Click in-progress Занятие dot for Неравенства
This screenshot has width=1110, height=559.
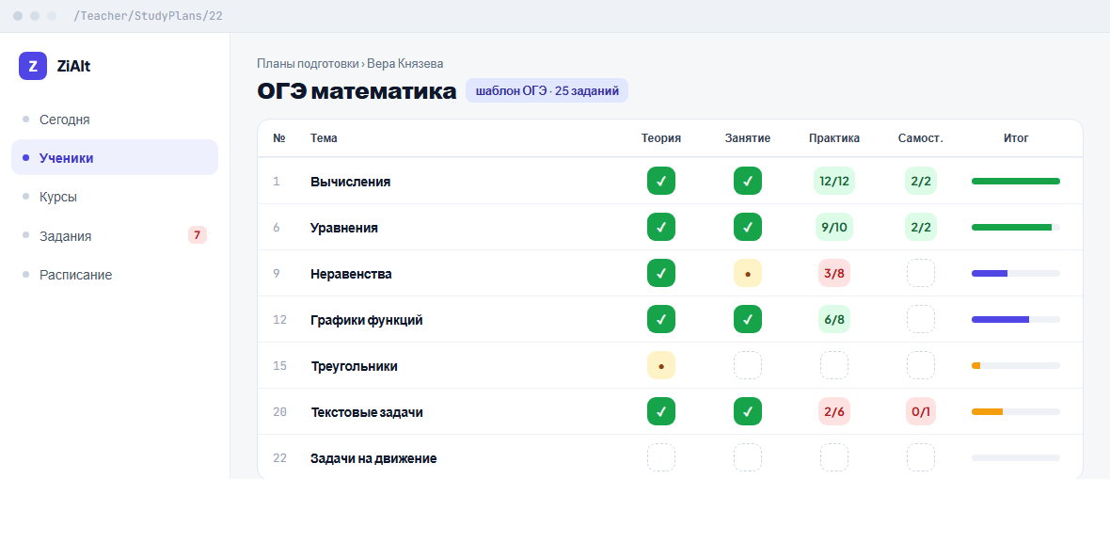point(748,273)
